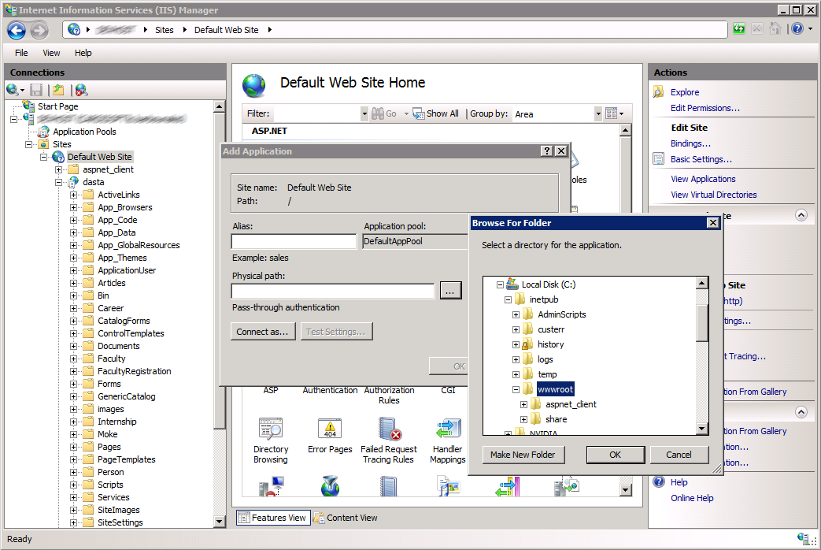Image resolution: width=821 pixels, height=550 pixels.
Task: Click the dasta application globe icon
Action: pos(74,182)
